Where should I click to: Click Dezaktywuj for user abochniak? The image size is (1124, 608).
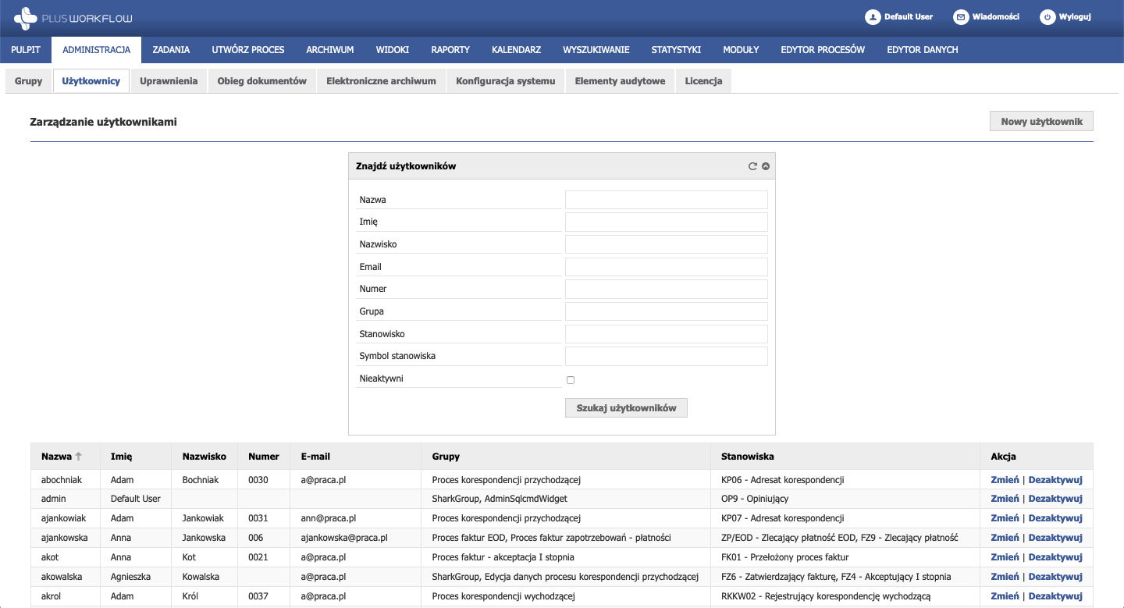pyautogui.click(x=1055, y=479)
